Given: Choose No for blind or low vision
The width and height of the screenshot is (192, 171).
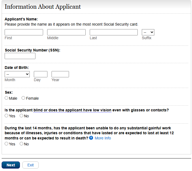Looking at the screenshot, I should (22, 116).
